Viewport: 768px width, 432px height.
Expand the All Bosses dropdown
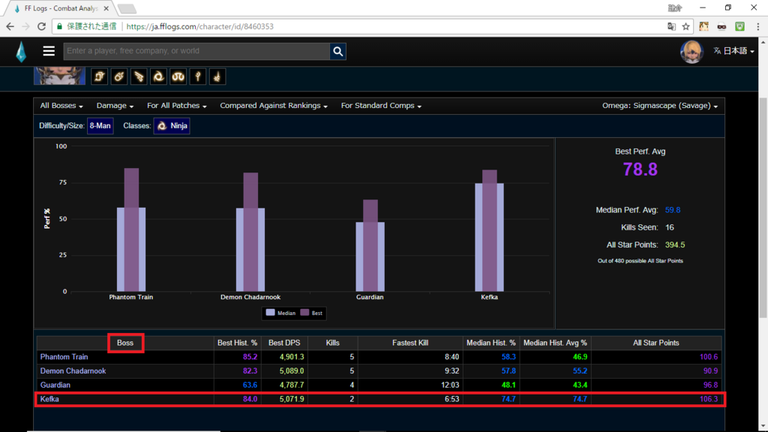[x=61, y=105]
